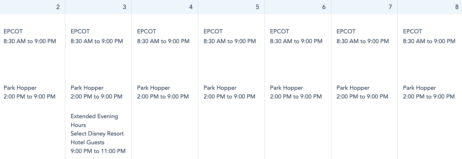The image size is (462, 159).
Task: Click EPCOT hours 8:30 AM under date 5
Action: pyautogui.click(x=230, y=41)
